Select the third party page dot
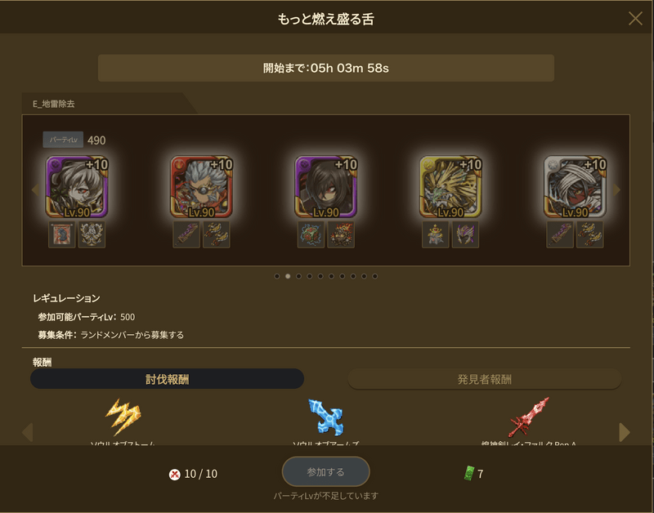This screenshot has height=513, width=654. [298, 276]
